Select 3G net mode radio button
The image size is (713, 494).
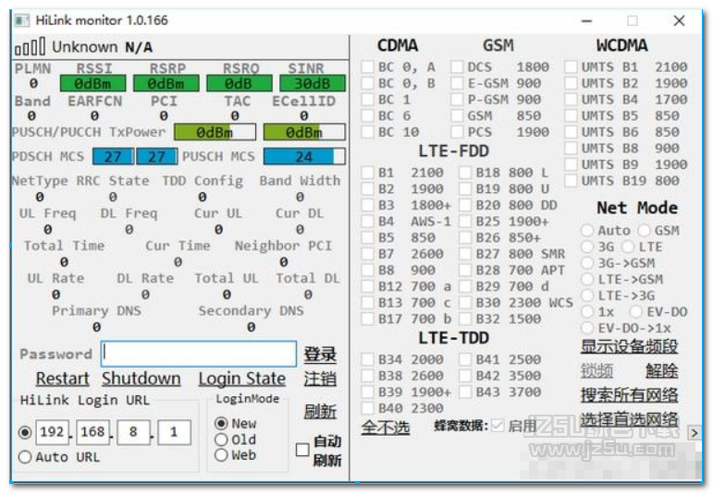coord(587,247)
